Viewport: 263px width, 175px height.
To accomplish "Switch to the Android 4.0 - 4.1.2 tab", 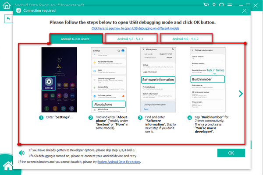I will click(186, 38).
